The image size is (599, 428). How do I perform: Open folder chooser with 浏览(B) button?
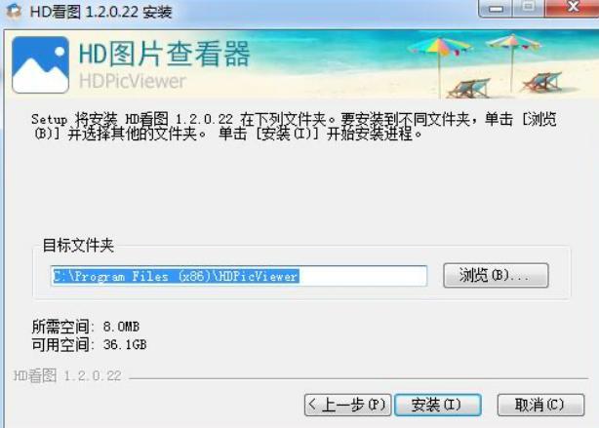tap(496, 275)
